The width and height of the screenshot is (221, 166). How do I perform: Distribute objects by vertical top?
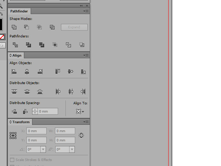(14, 92)
